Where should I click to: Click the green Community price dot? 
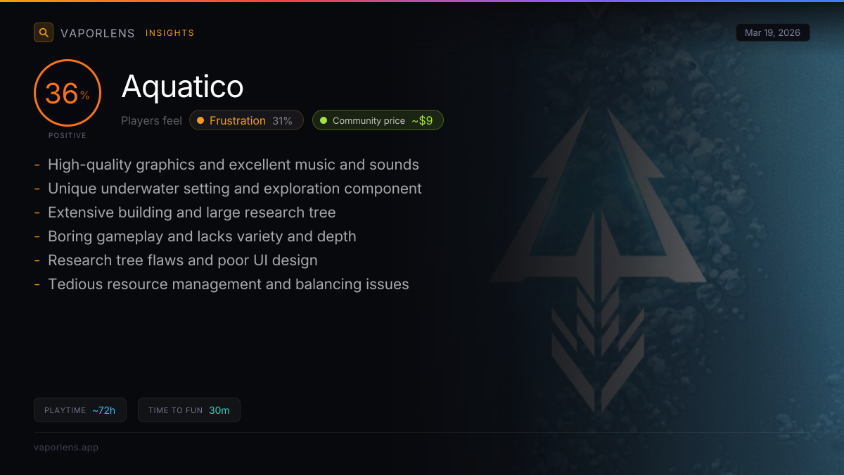pyautogui.click(x=324, y=120)
